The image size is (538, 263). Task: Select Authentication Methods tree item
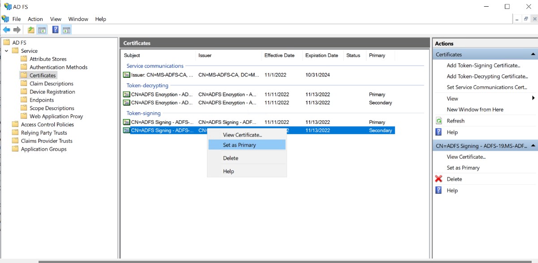(58, 67)
